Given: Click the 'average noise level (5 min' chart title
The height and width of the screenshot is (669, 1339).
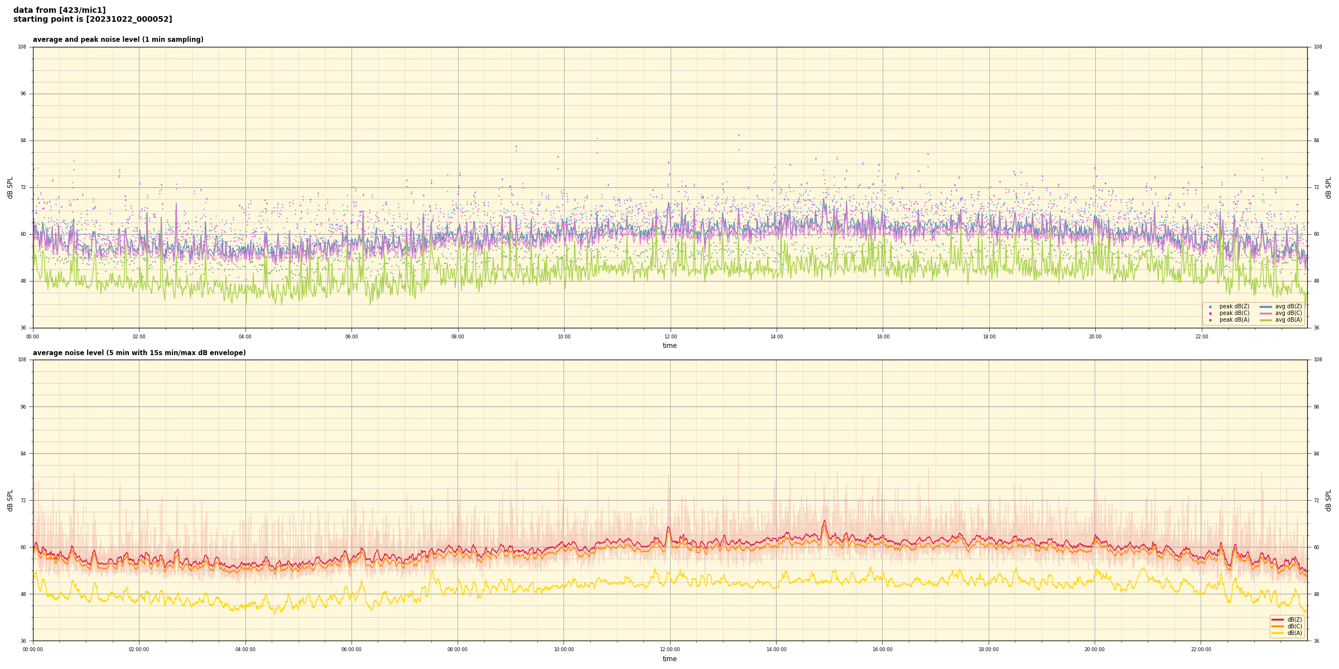Looking at the screenshot, I should 139,353.
